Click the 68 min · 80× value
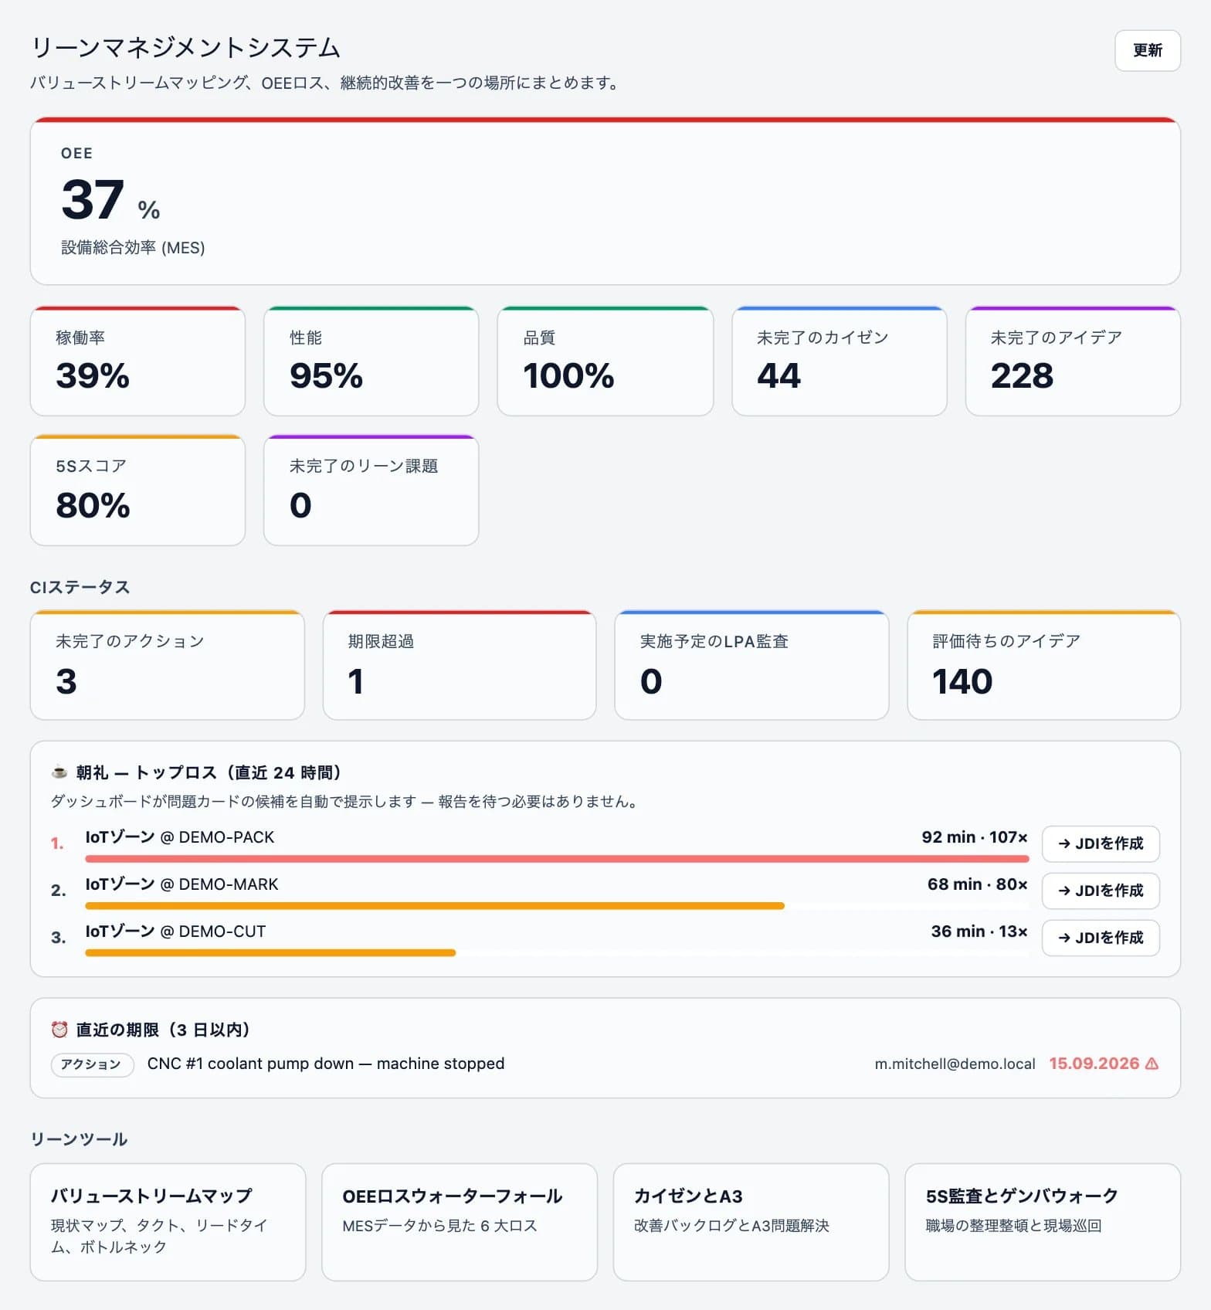 (978, 884)
